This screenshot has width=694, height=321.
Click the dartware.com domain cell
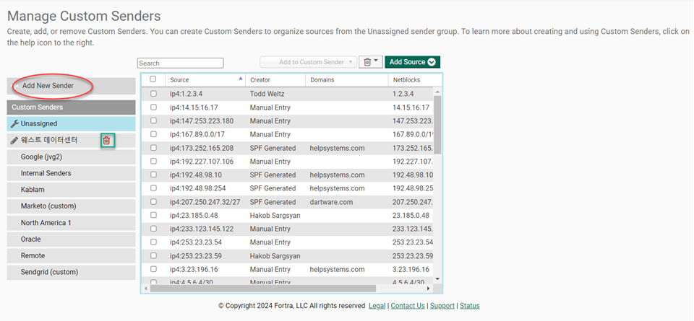pyautogui.click(x=331, y=202)
